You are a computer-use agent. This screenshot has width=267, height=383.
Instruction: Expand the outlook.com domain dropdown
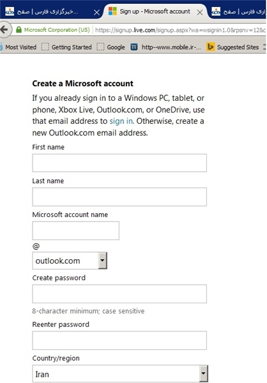(x=103, y=260)
